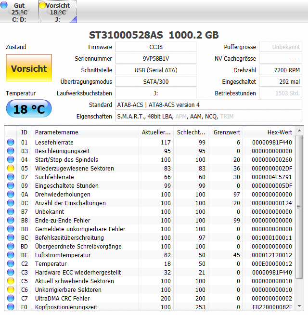Click the status icon of Eingeschaltete Stunden row
This screenshot has width=308, height=315.
[11, 185]
